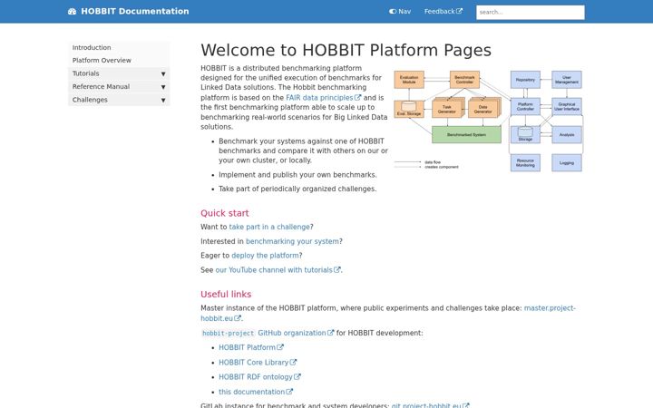Open 'deploy the platform' link
This screenshot has width=653, height=408.
click(265, 255)
